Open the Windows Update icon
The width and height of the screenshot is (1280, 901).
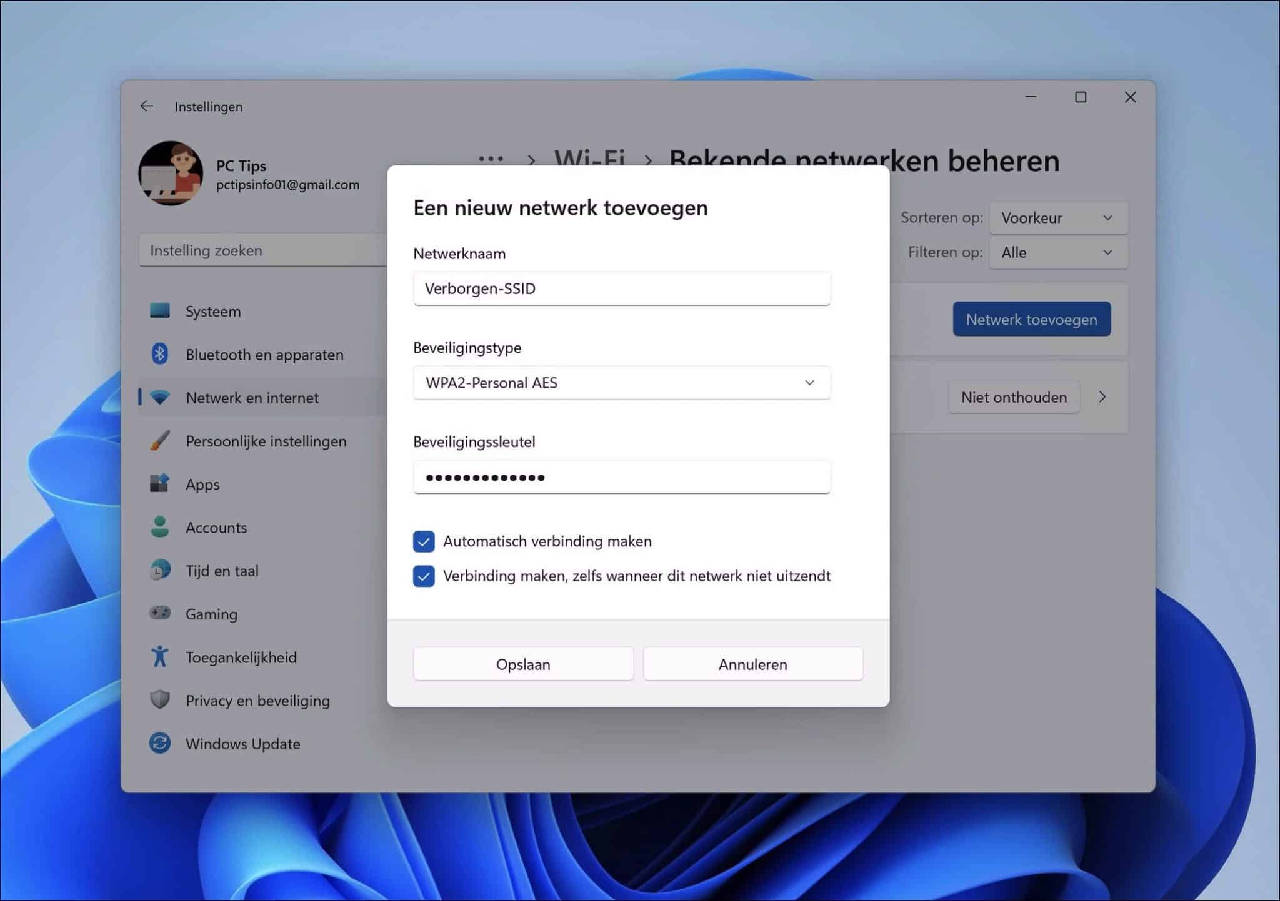(161, 743)
